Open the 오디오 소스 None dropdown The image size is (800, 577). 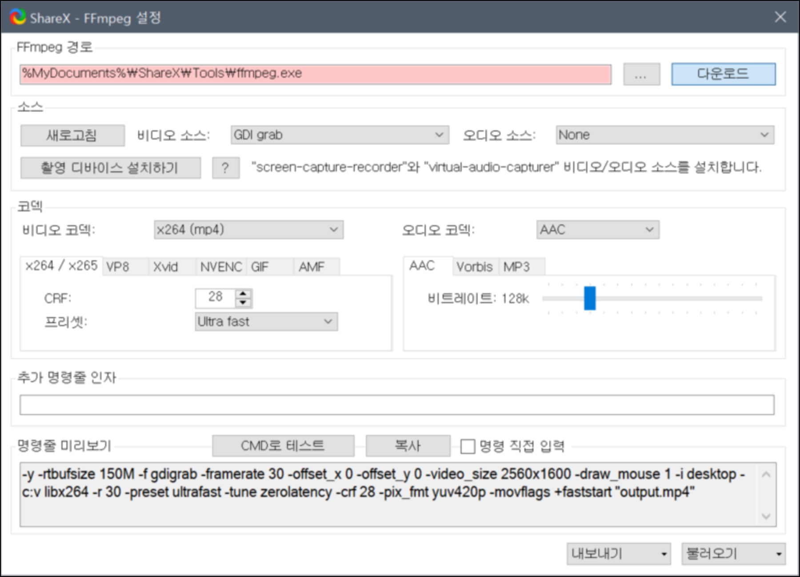(x=665, y=135)
